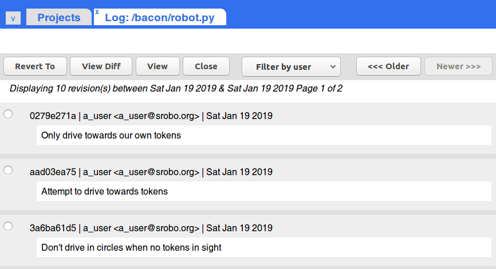Close the Log: /bacon/robot.py tab with x

click(97, 12)
